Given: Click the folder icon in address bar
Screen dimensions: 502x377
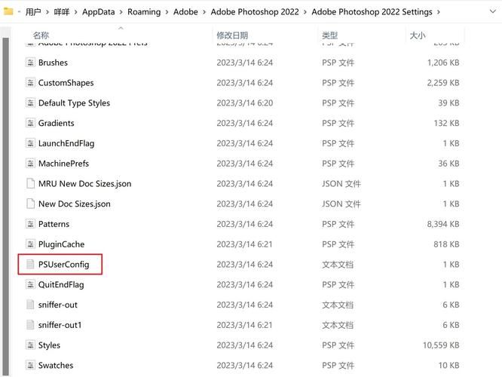Looking at the screenshot, I should pyautogui.click(x=8, y=11).
